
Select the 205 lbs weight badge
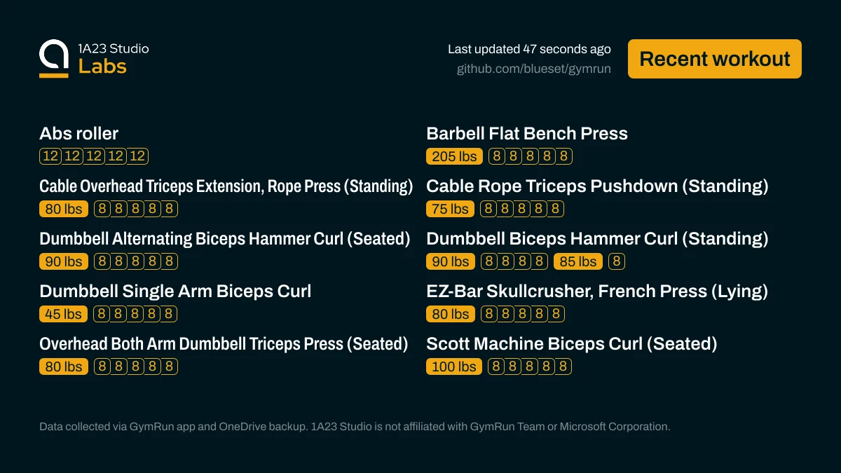click(454, 156)
